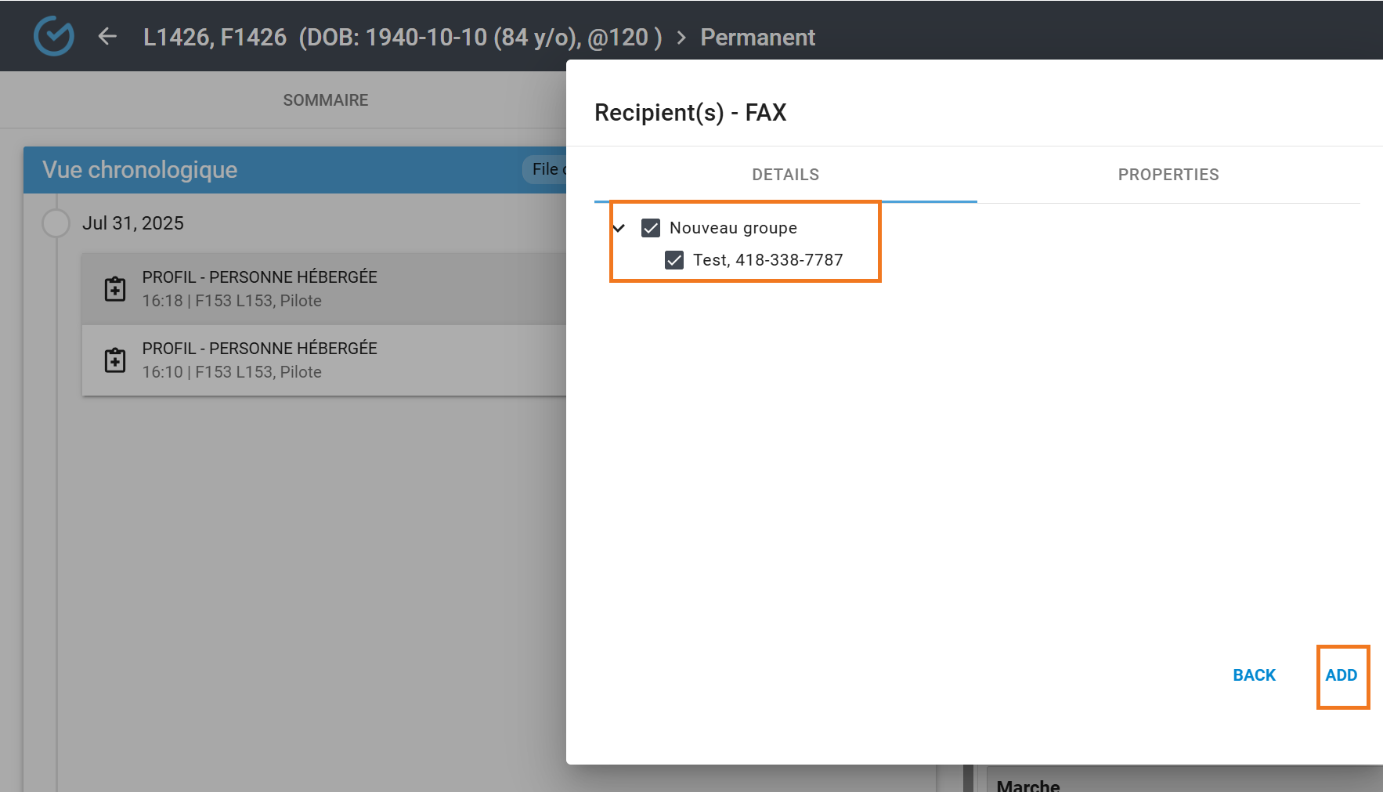1383x792 pixels.
Task: Click the File chip in Vue chronologique header
Action: pos(546,169)
